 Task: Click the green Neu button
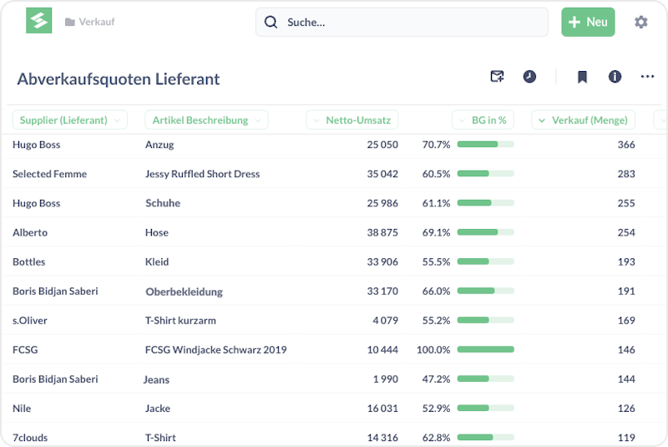click(x=588, y=23)
